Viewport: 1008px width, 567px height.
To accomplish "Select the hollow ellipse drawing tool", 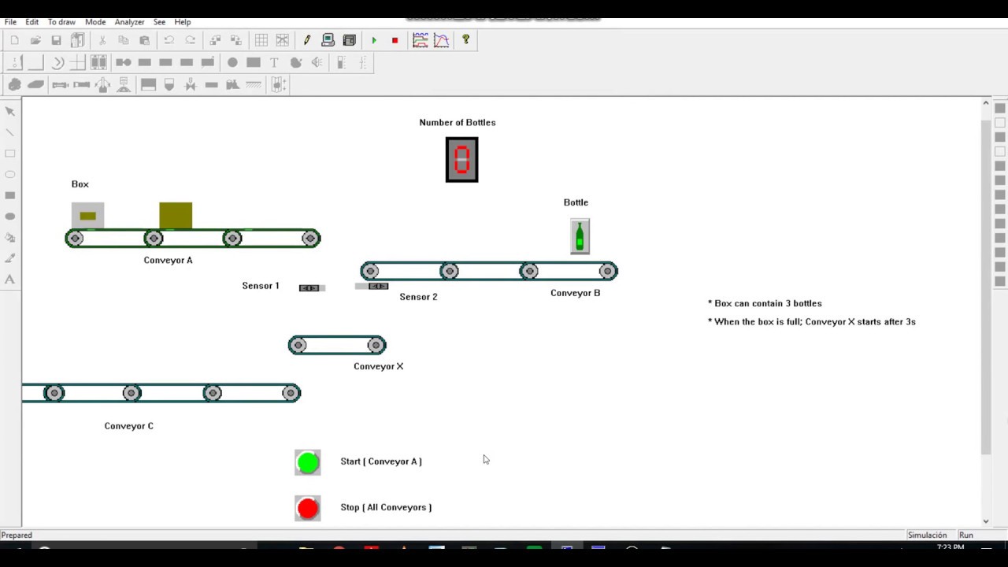I will point(10,174).
